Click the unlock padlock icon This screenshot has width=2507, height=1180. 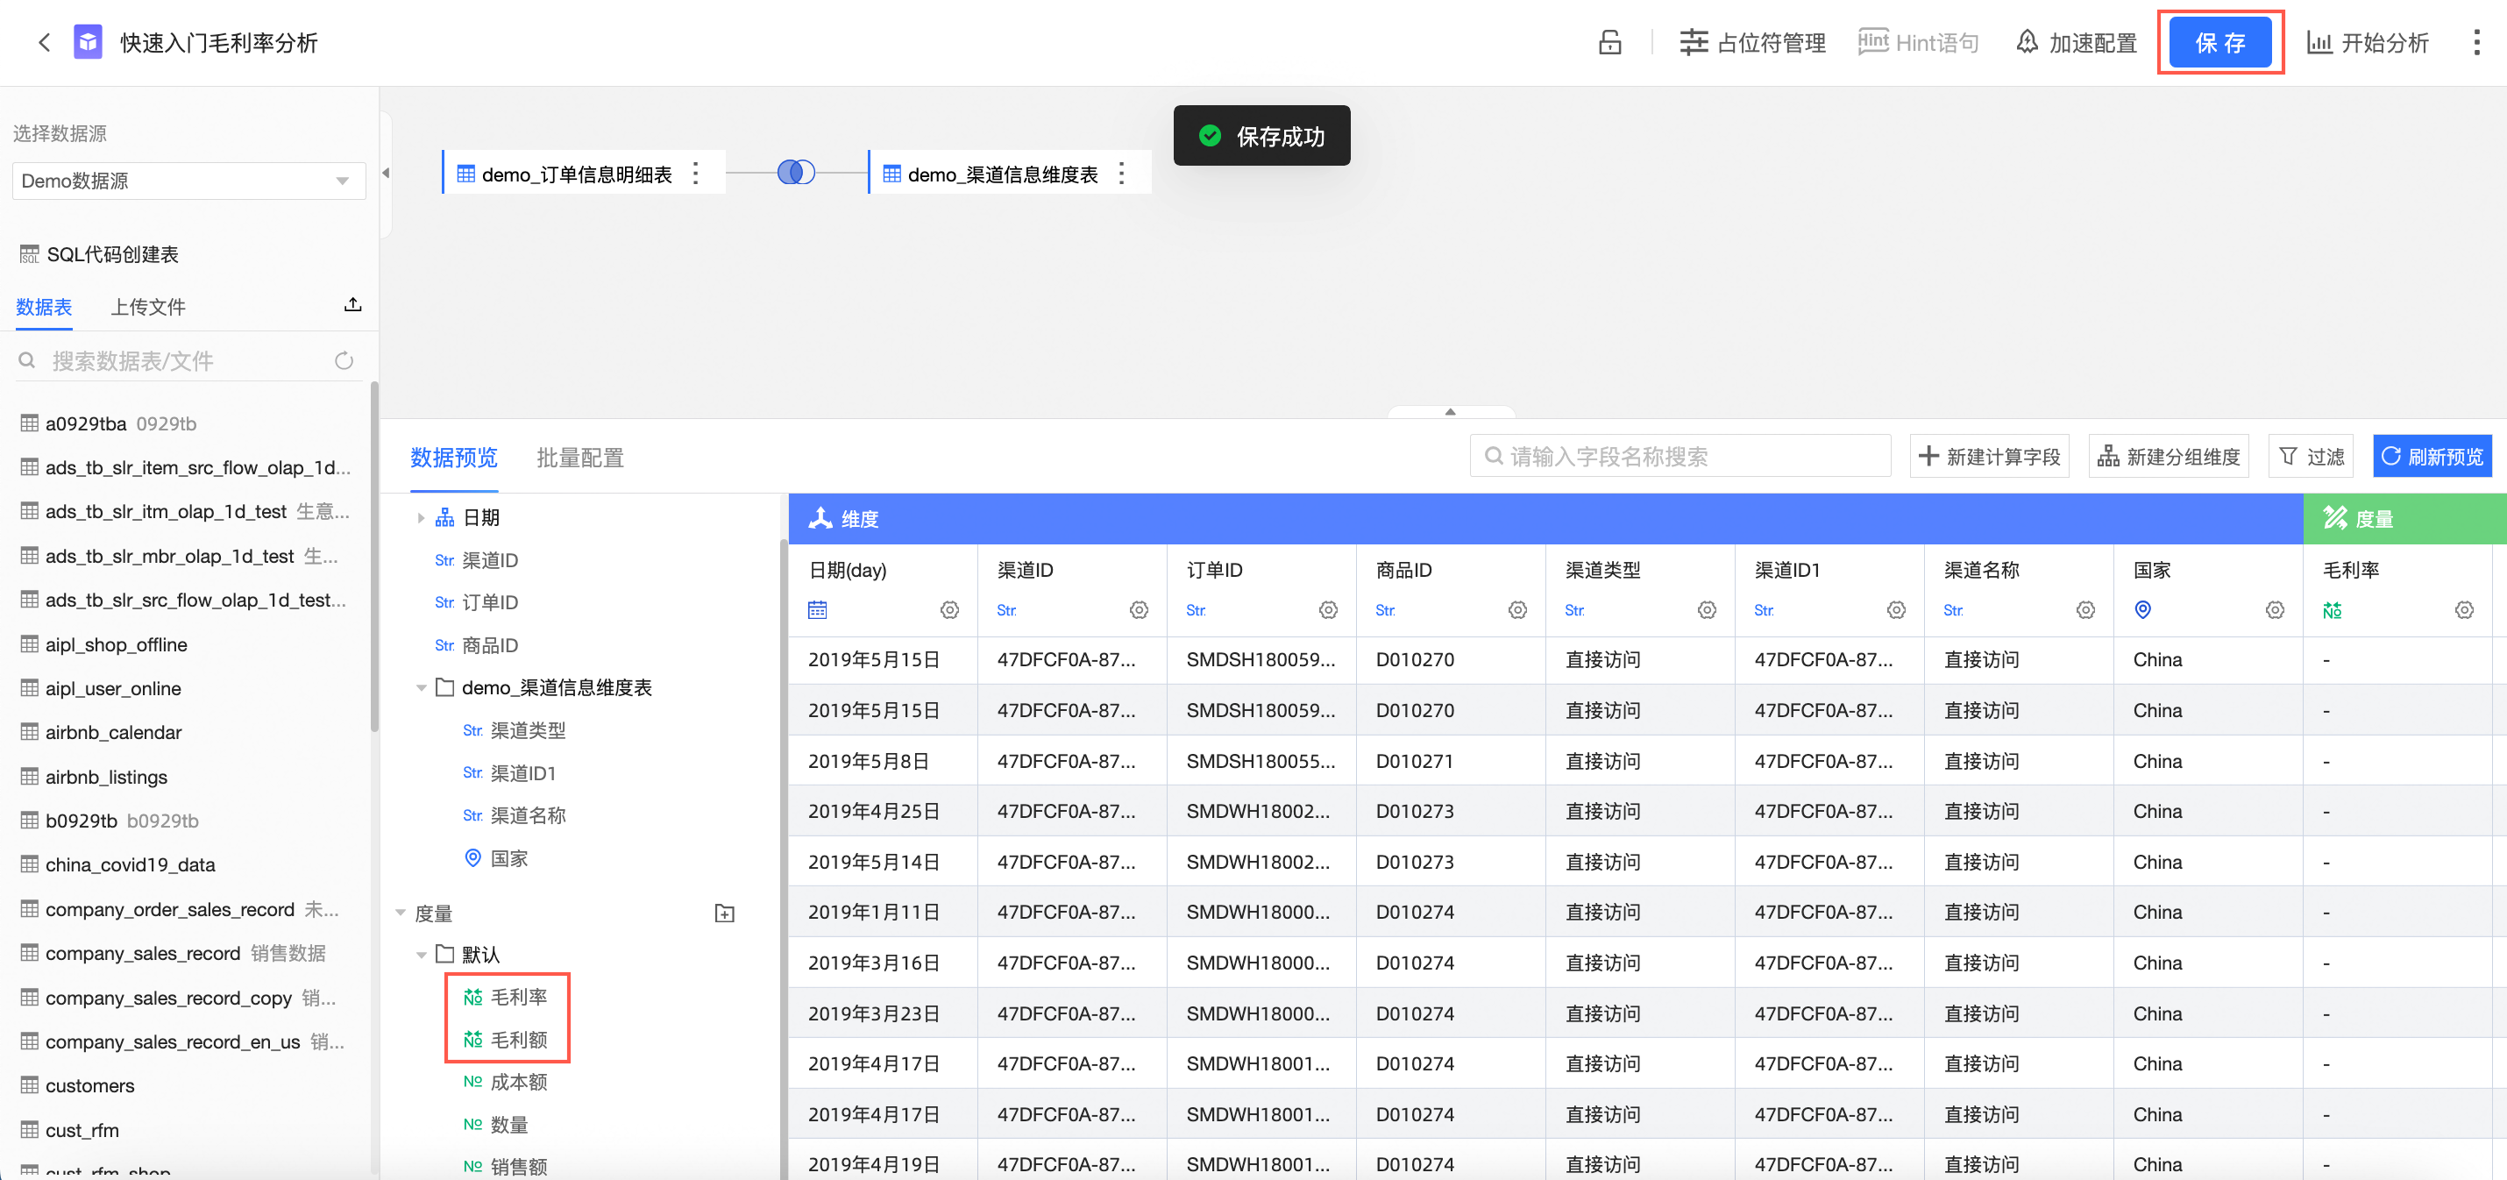1609,42
